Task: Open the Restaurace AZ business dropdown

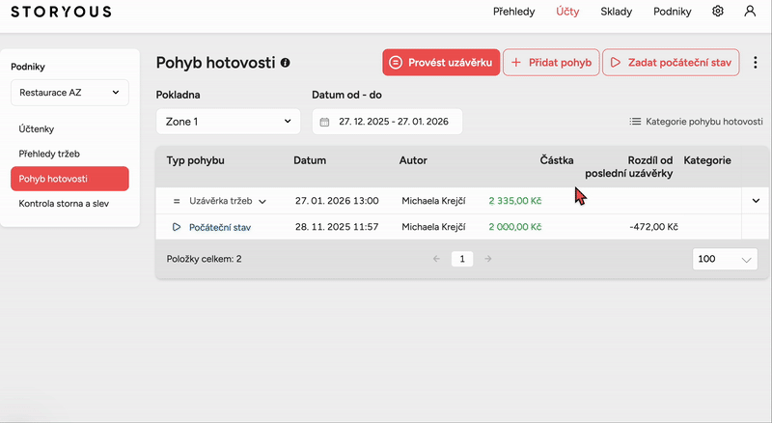Action: pyautogui.click(x=69, y=93)
